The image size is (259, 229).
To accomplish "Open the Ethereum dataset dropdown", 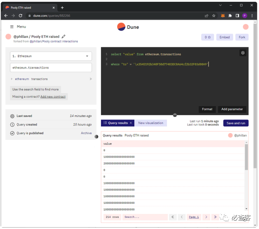I will click(x=51, y=56).
